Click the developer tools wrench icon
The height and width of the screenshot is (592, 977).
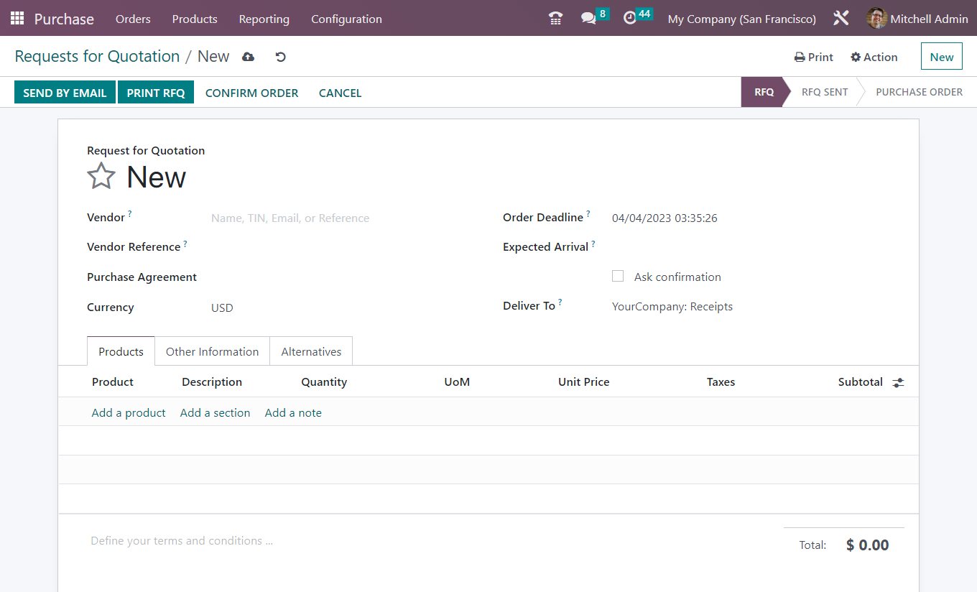[x=840, y=18]
